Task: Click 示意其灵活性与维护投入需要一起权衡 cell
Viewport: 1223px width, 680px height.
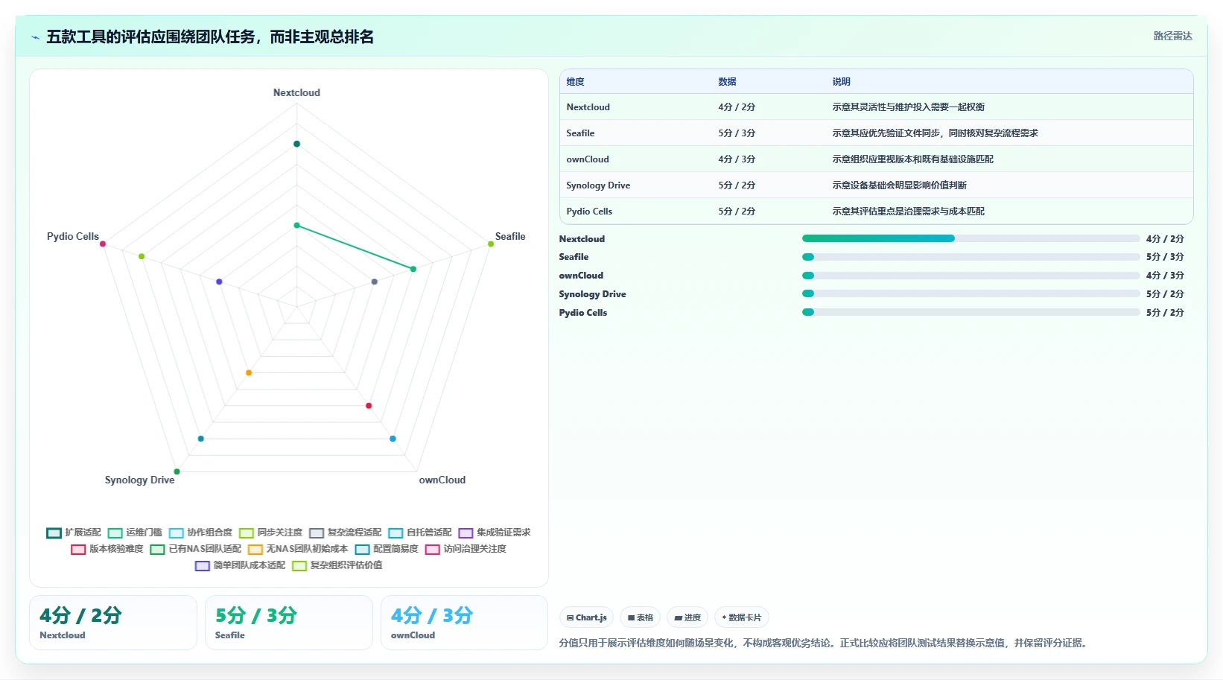Action: tap(908, 107)
